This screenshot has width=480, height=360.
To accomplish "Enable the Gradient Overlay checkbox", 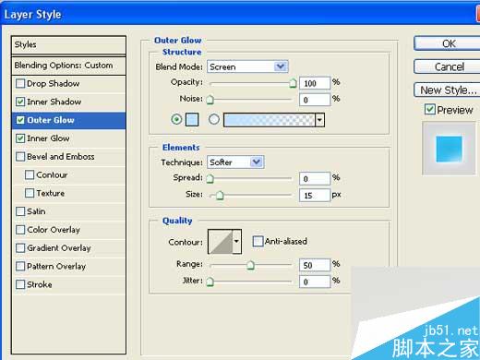I will tap(20, 248).
